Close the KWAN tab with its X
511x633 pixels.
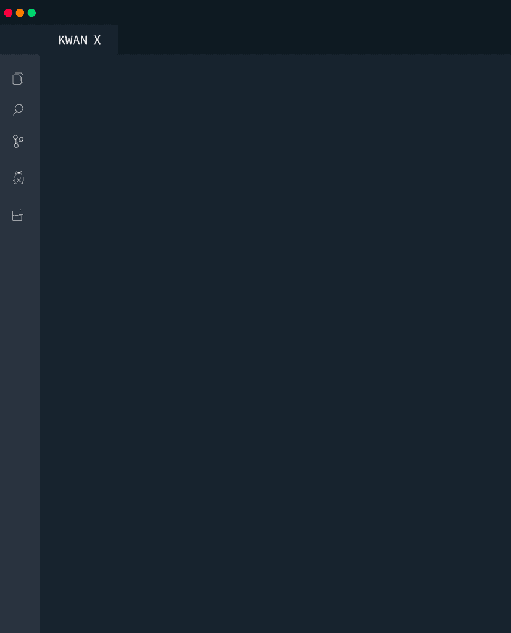click(x=97, y=40)
